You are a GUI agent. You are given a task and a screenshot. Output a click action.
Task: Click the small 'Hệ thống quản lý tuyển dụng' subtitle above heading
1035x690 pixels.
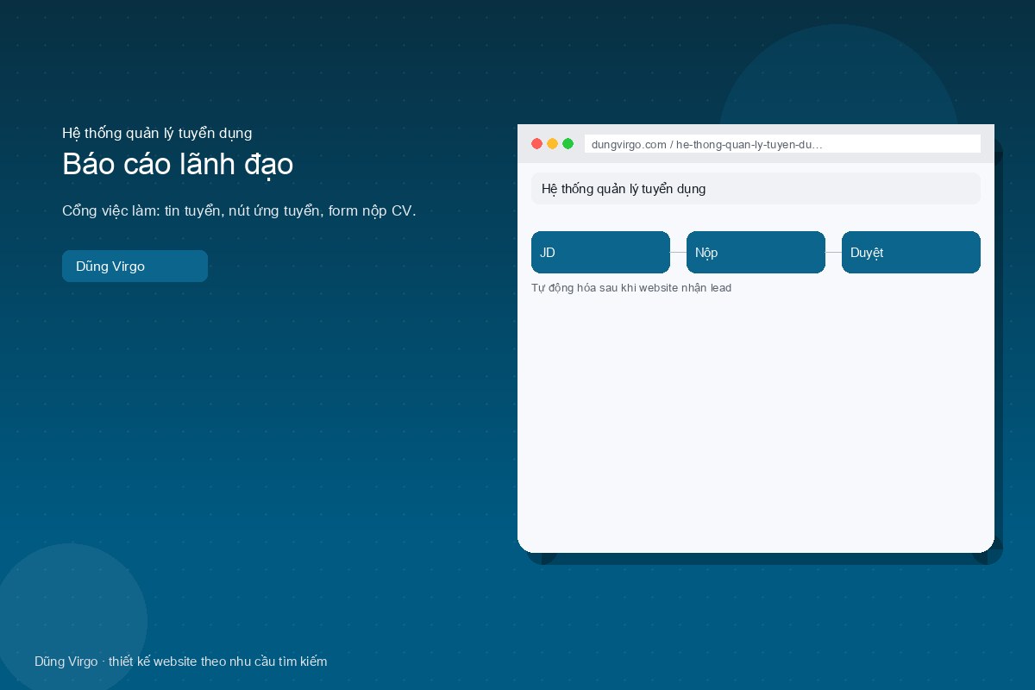tap(157, 133)
